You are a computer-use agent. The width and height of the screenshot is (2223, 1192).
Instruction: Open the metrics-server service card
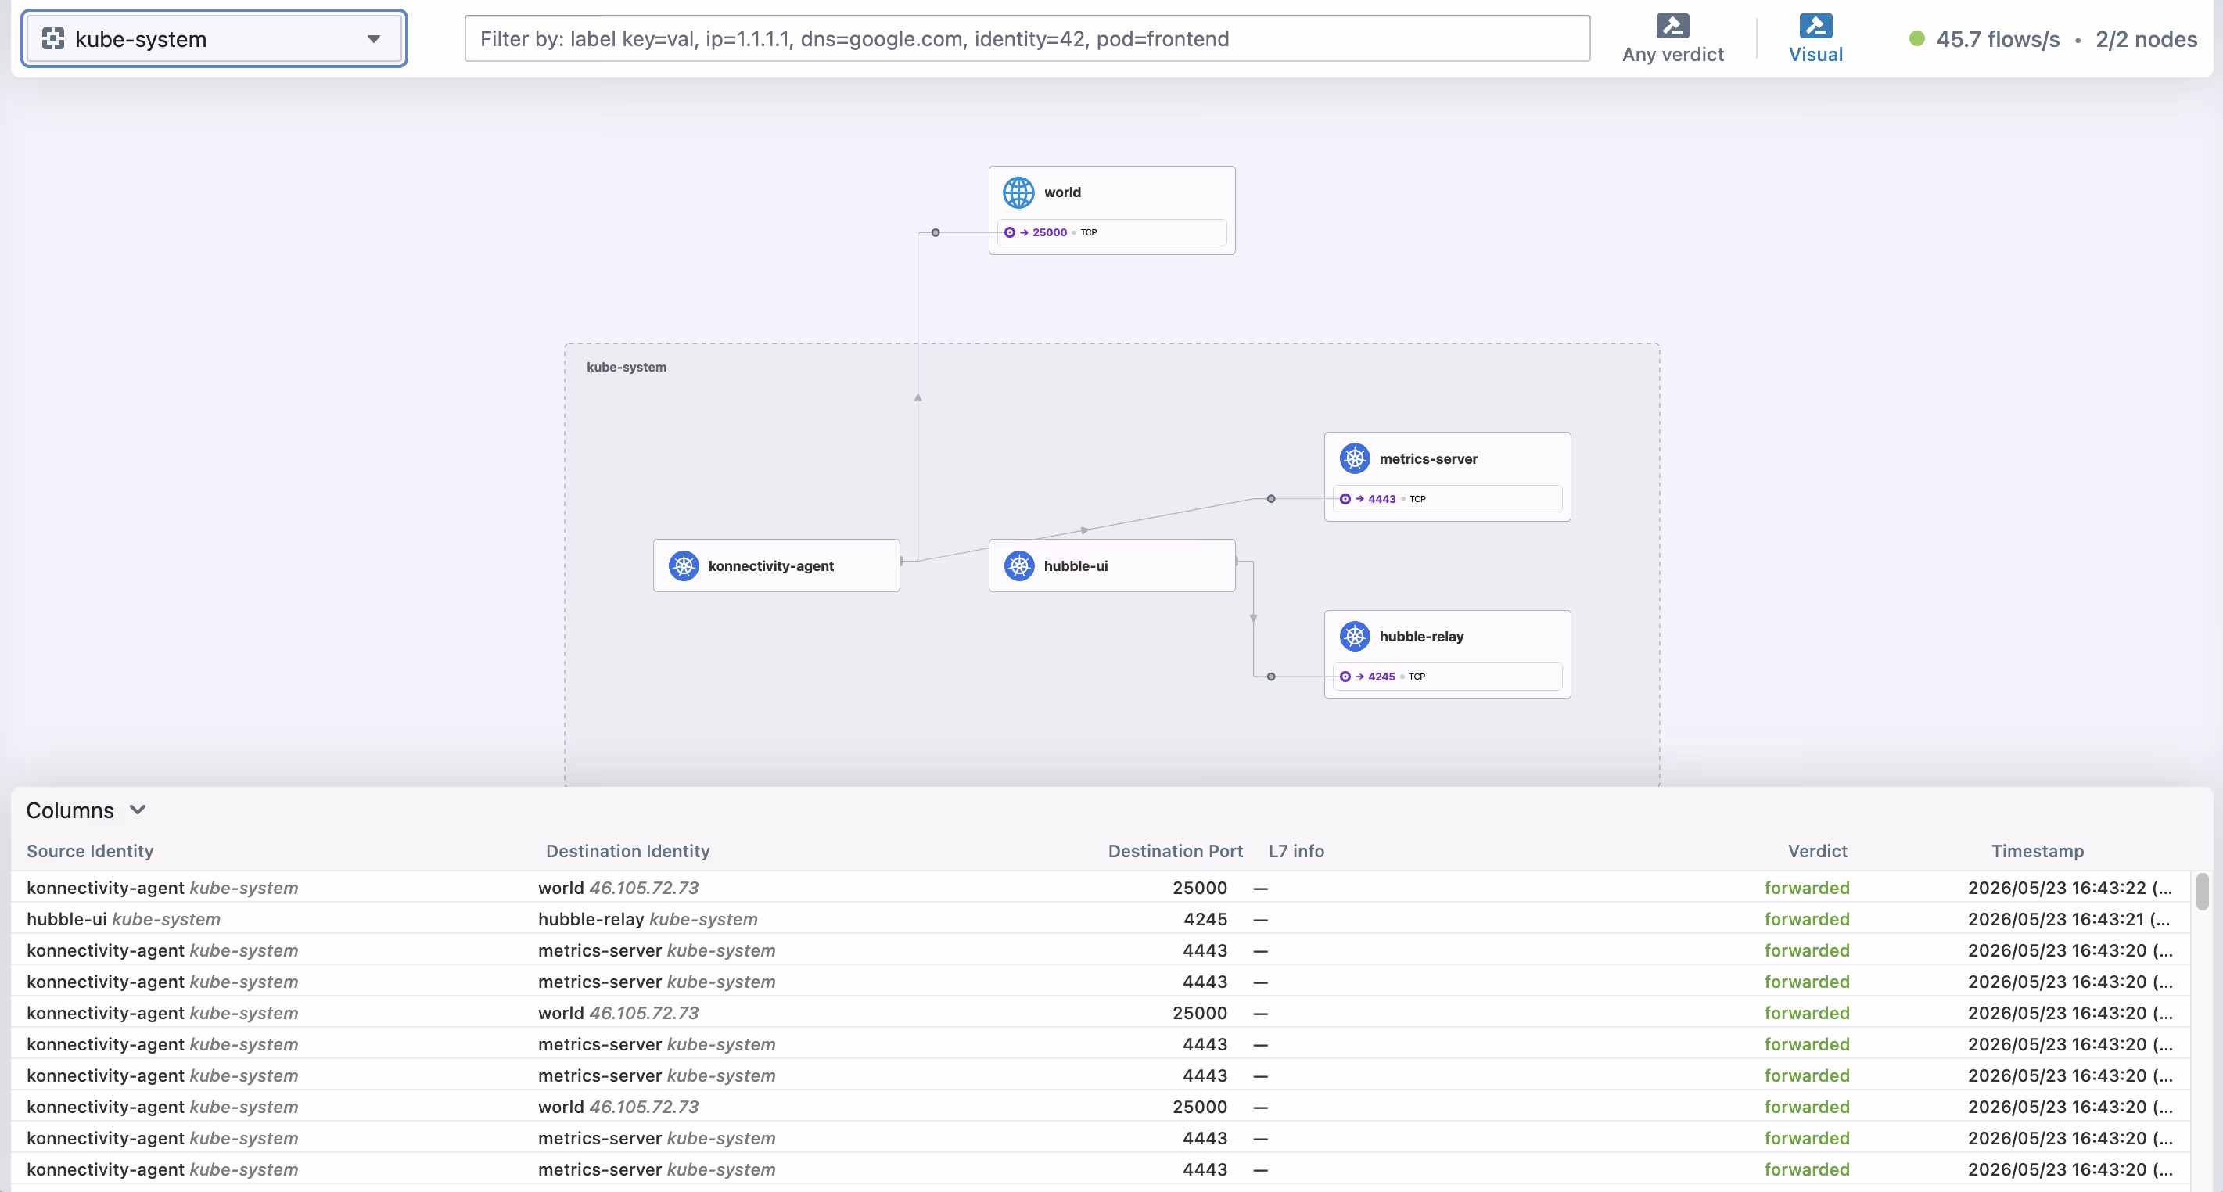coord(1447,476)
